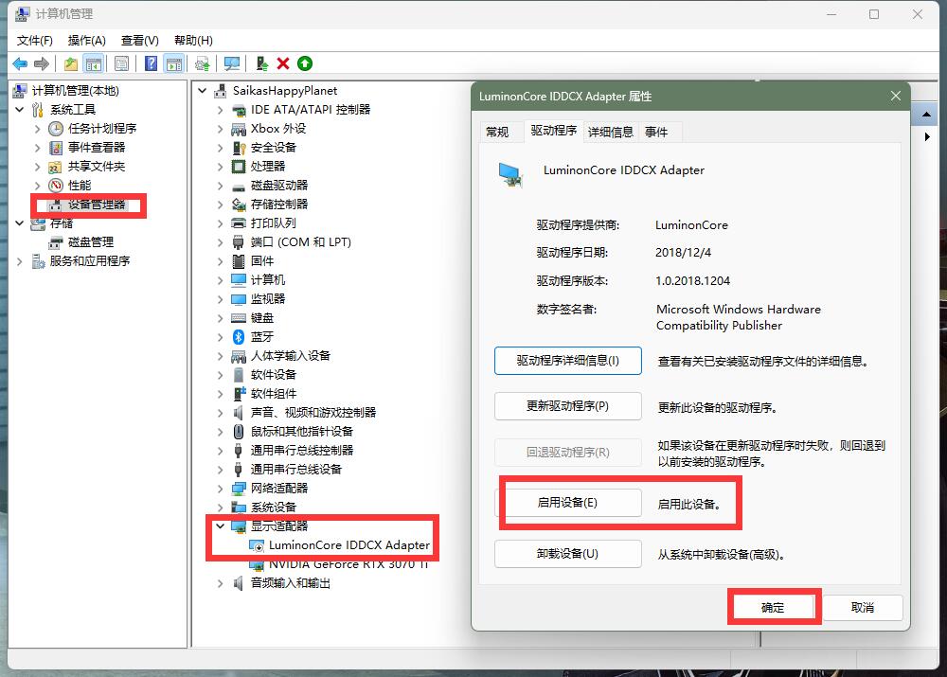The width and height of the screenshot is (947, 677).
Task: Click the scrollbar up arrow on the right
Action: click(x=924, y=114)
